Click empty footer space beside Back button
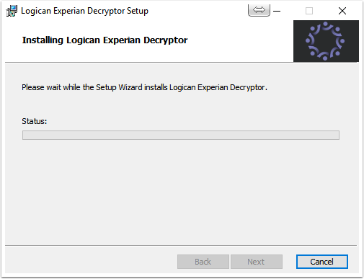The height and width of the screenshot is (279, 364). 92,262
